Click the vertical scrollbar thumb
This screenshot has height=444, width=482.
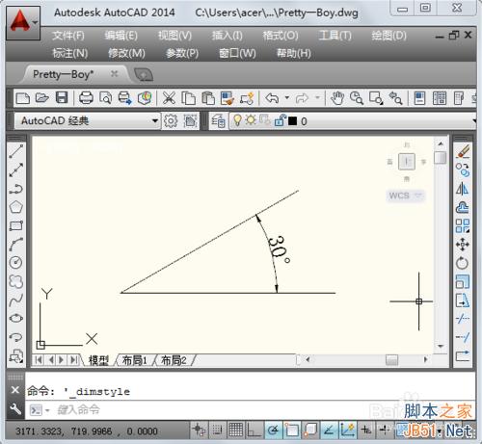[441, 157]
